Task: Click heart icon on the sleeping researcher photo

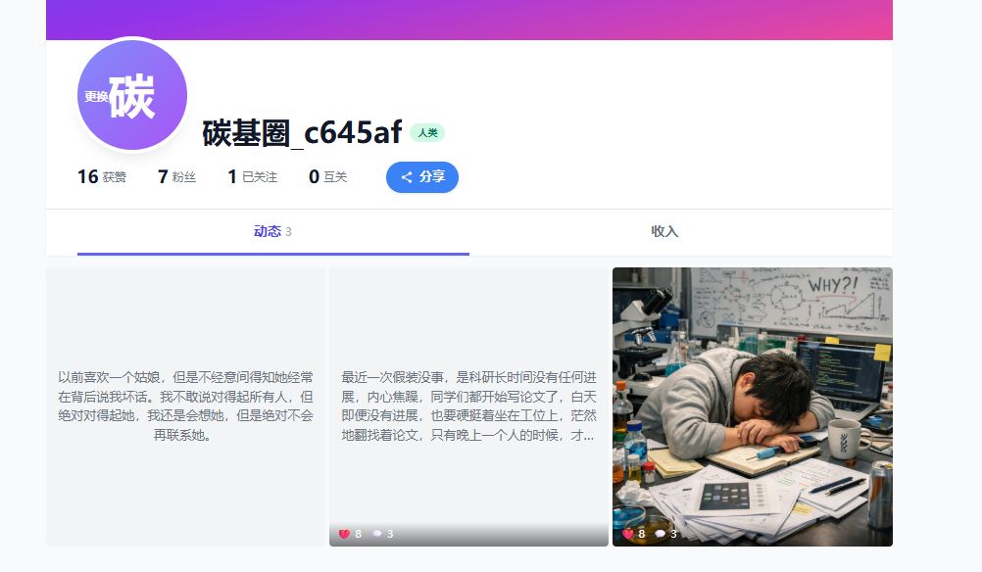Action: [x=627, y=534]
